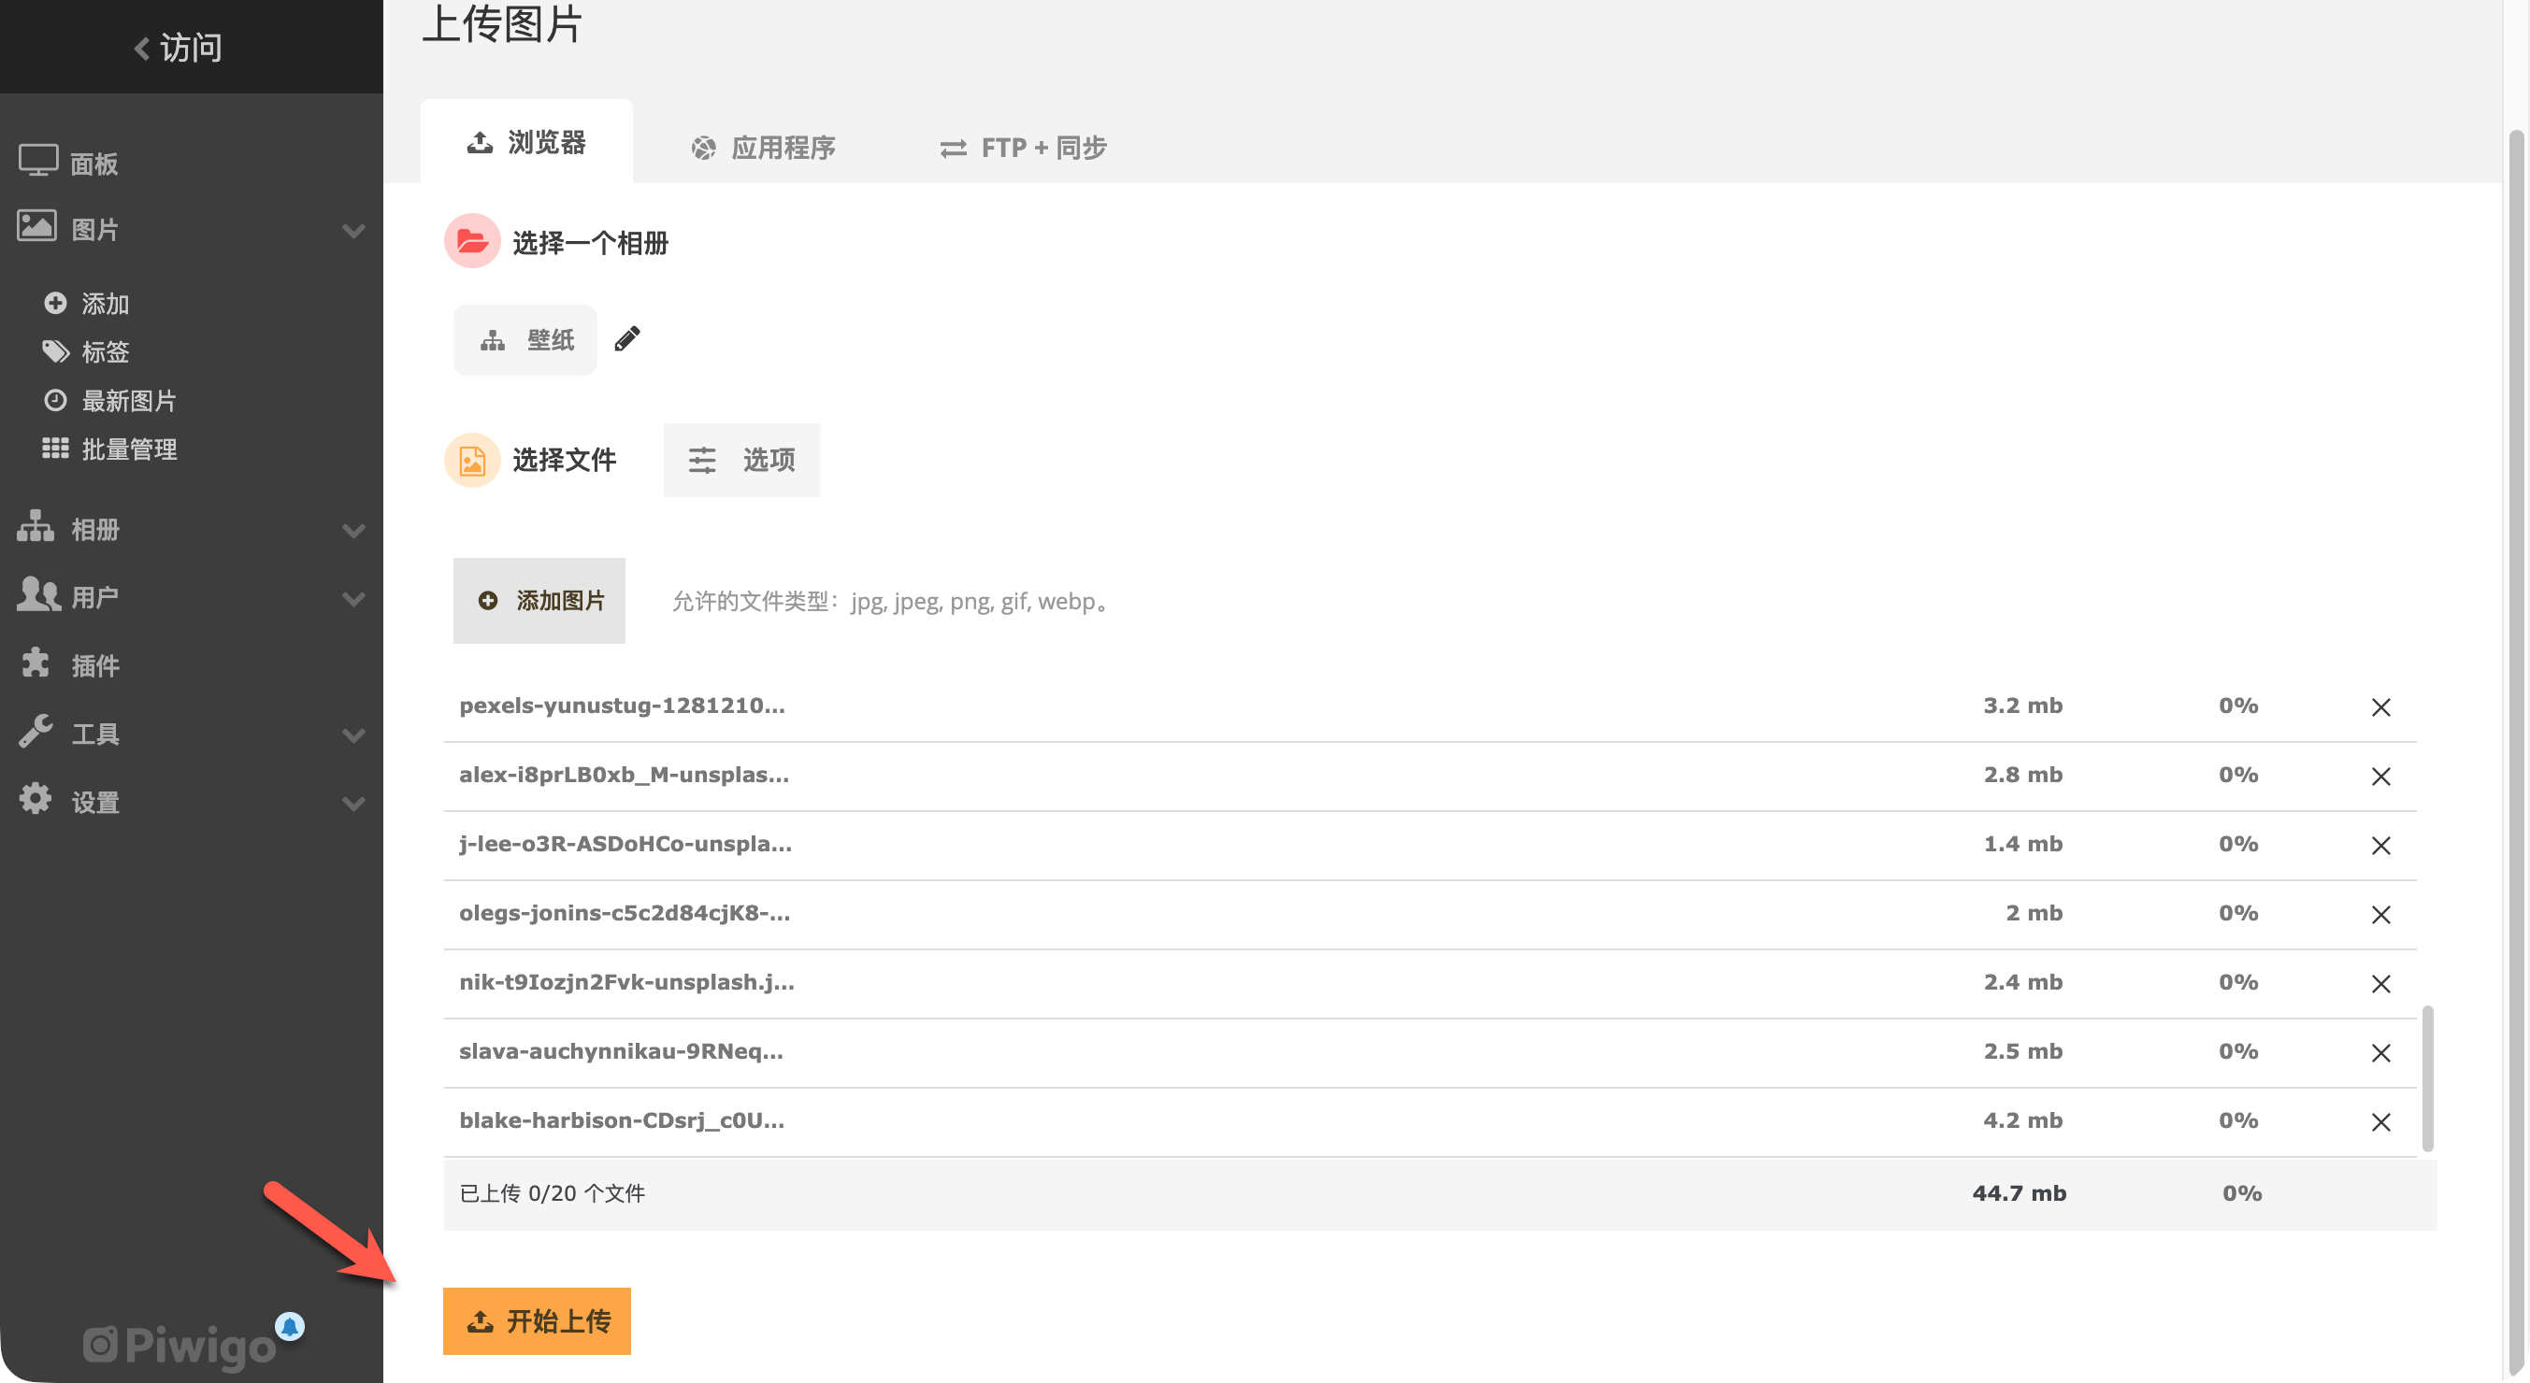The width and height of the screenshot is (2530, 1383).
Task: Click the 添加图片 add photos button
Action: [539, 601]
